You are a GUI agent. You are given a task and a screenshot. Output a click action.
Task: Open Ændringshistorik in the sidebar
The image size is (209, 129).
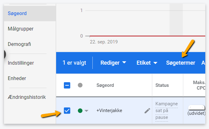(x=27, y=97)
